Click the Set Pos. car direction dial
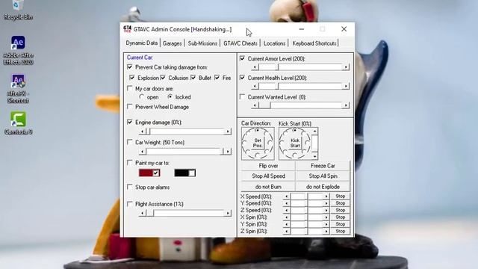Image resolution: width=478 pixels, height=269 pixels. (x=258, y=143)
